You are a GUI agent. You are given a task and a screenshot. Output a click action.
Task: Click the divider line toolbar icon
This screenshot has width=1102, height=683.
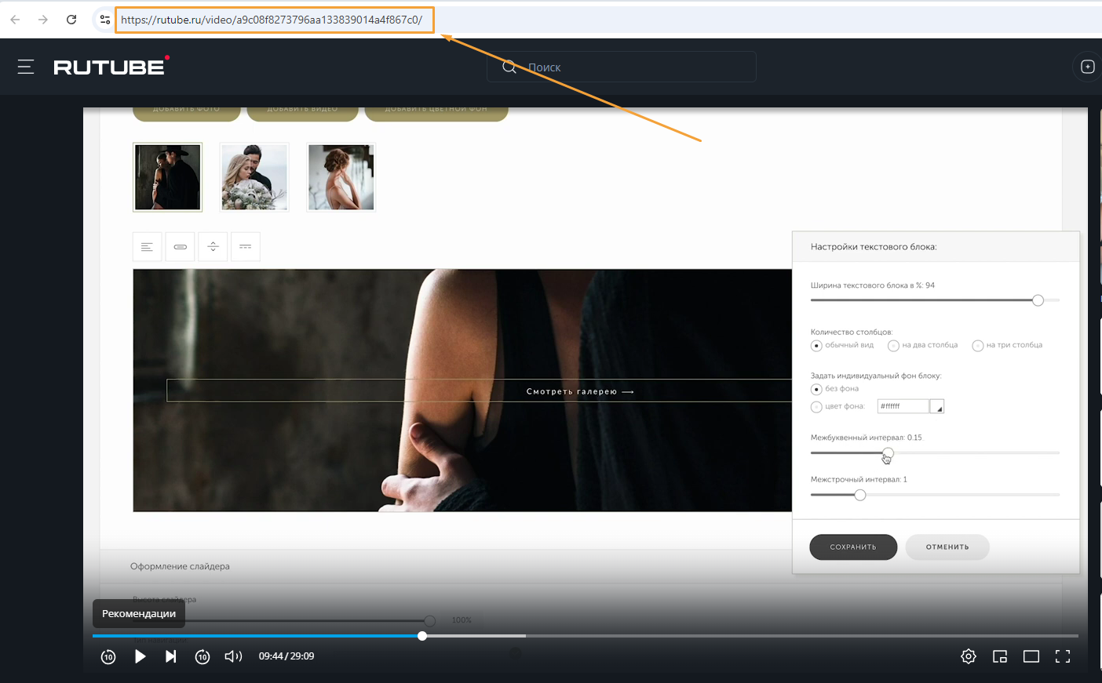tap(246, 247)
